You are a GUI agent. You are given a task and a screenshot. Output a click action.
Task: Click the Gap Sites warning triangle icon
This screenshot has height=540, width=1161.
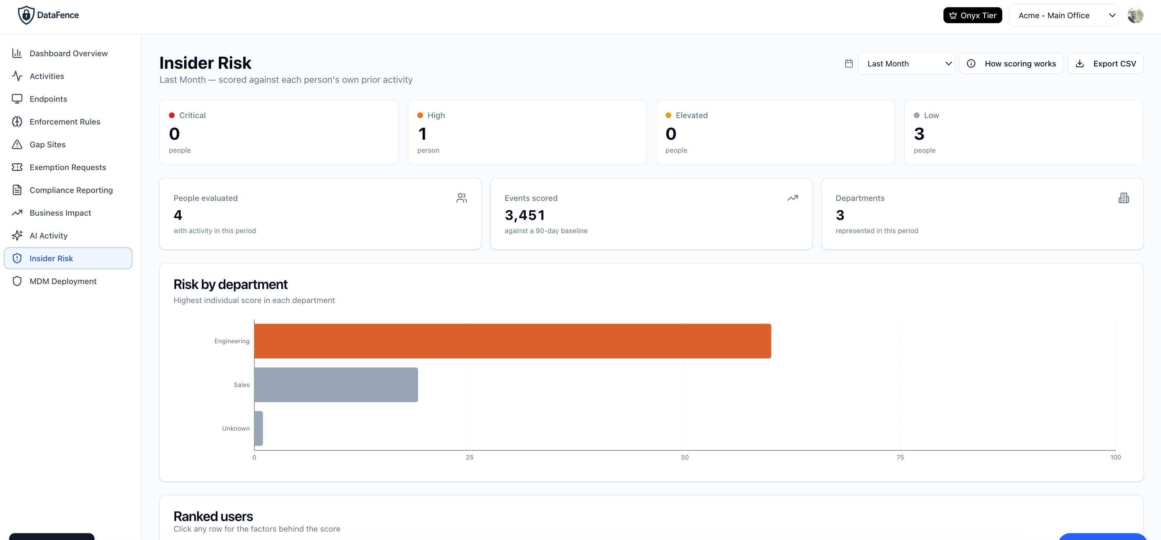[17, 144]
